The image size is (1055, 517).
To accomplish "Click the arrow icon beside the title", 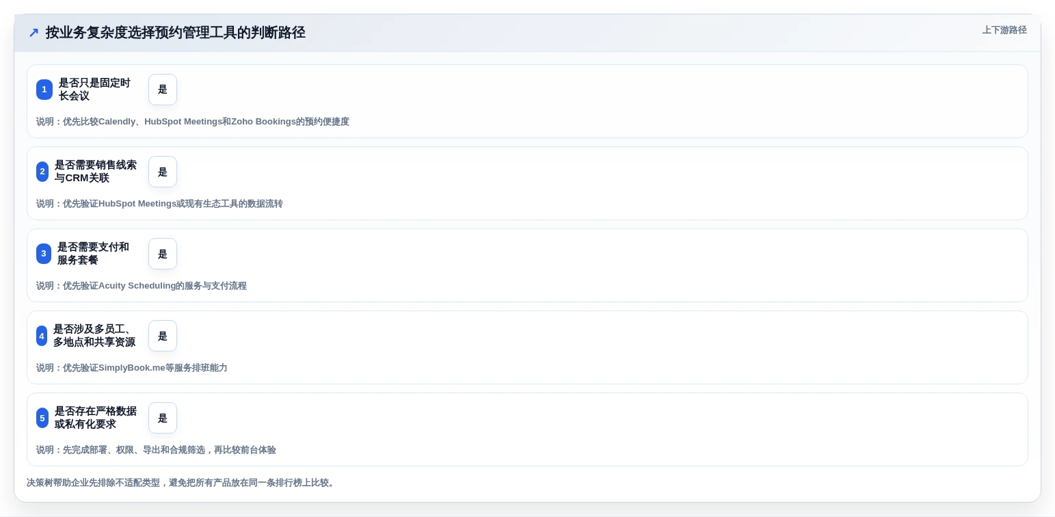I will (x=34, y=32).
